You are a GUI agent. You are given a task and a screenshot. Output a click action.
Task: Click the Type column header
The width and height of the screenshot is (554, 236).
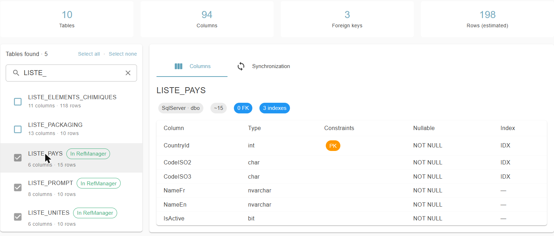point(254,128)
